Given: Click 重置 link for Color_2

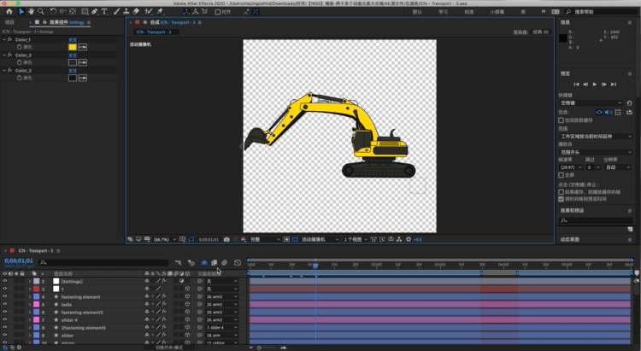Looking at the screenshot, I should pos(73,55).
